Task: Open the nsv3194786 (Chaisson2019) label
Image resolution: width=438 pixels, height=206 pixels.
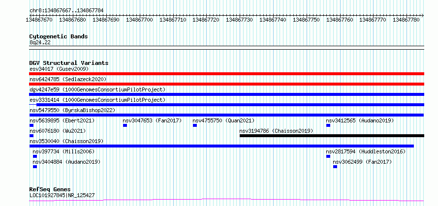Action: tap(276, 131)
